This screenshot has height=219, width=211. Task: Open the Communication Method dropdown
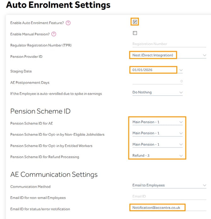[x=169, y=185]
